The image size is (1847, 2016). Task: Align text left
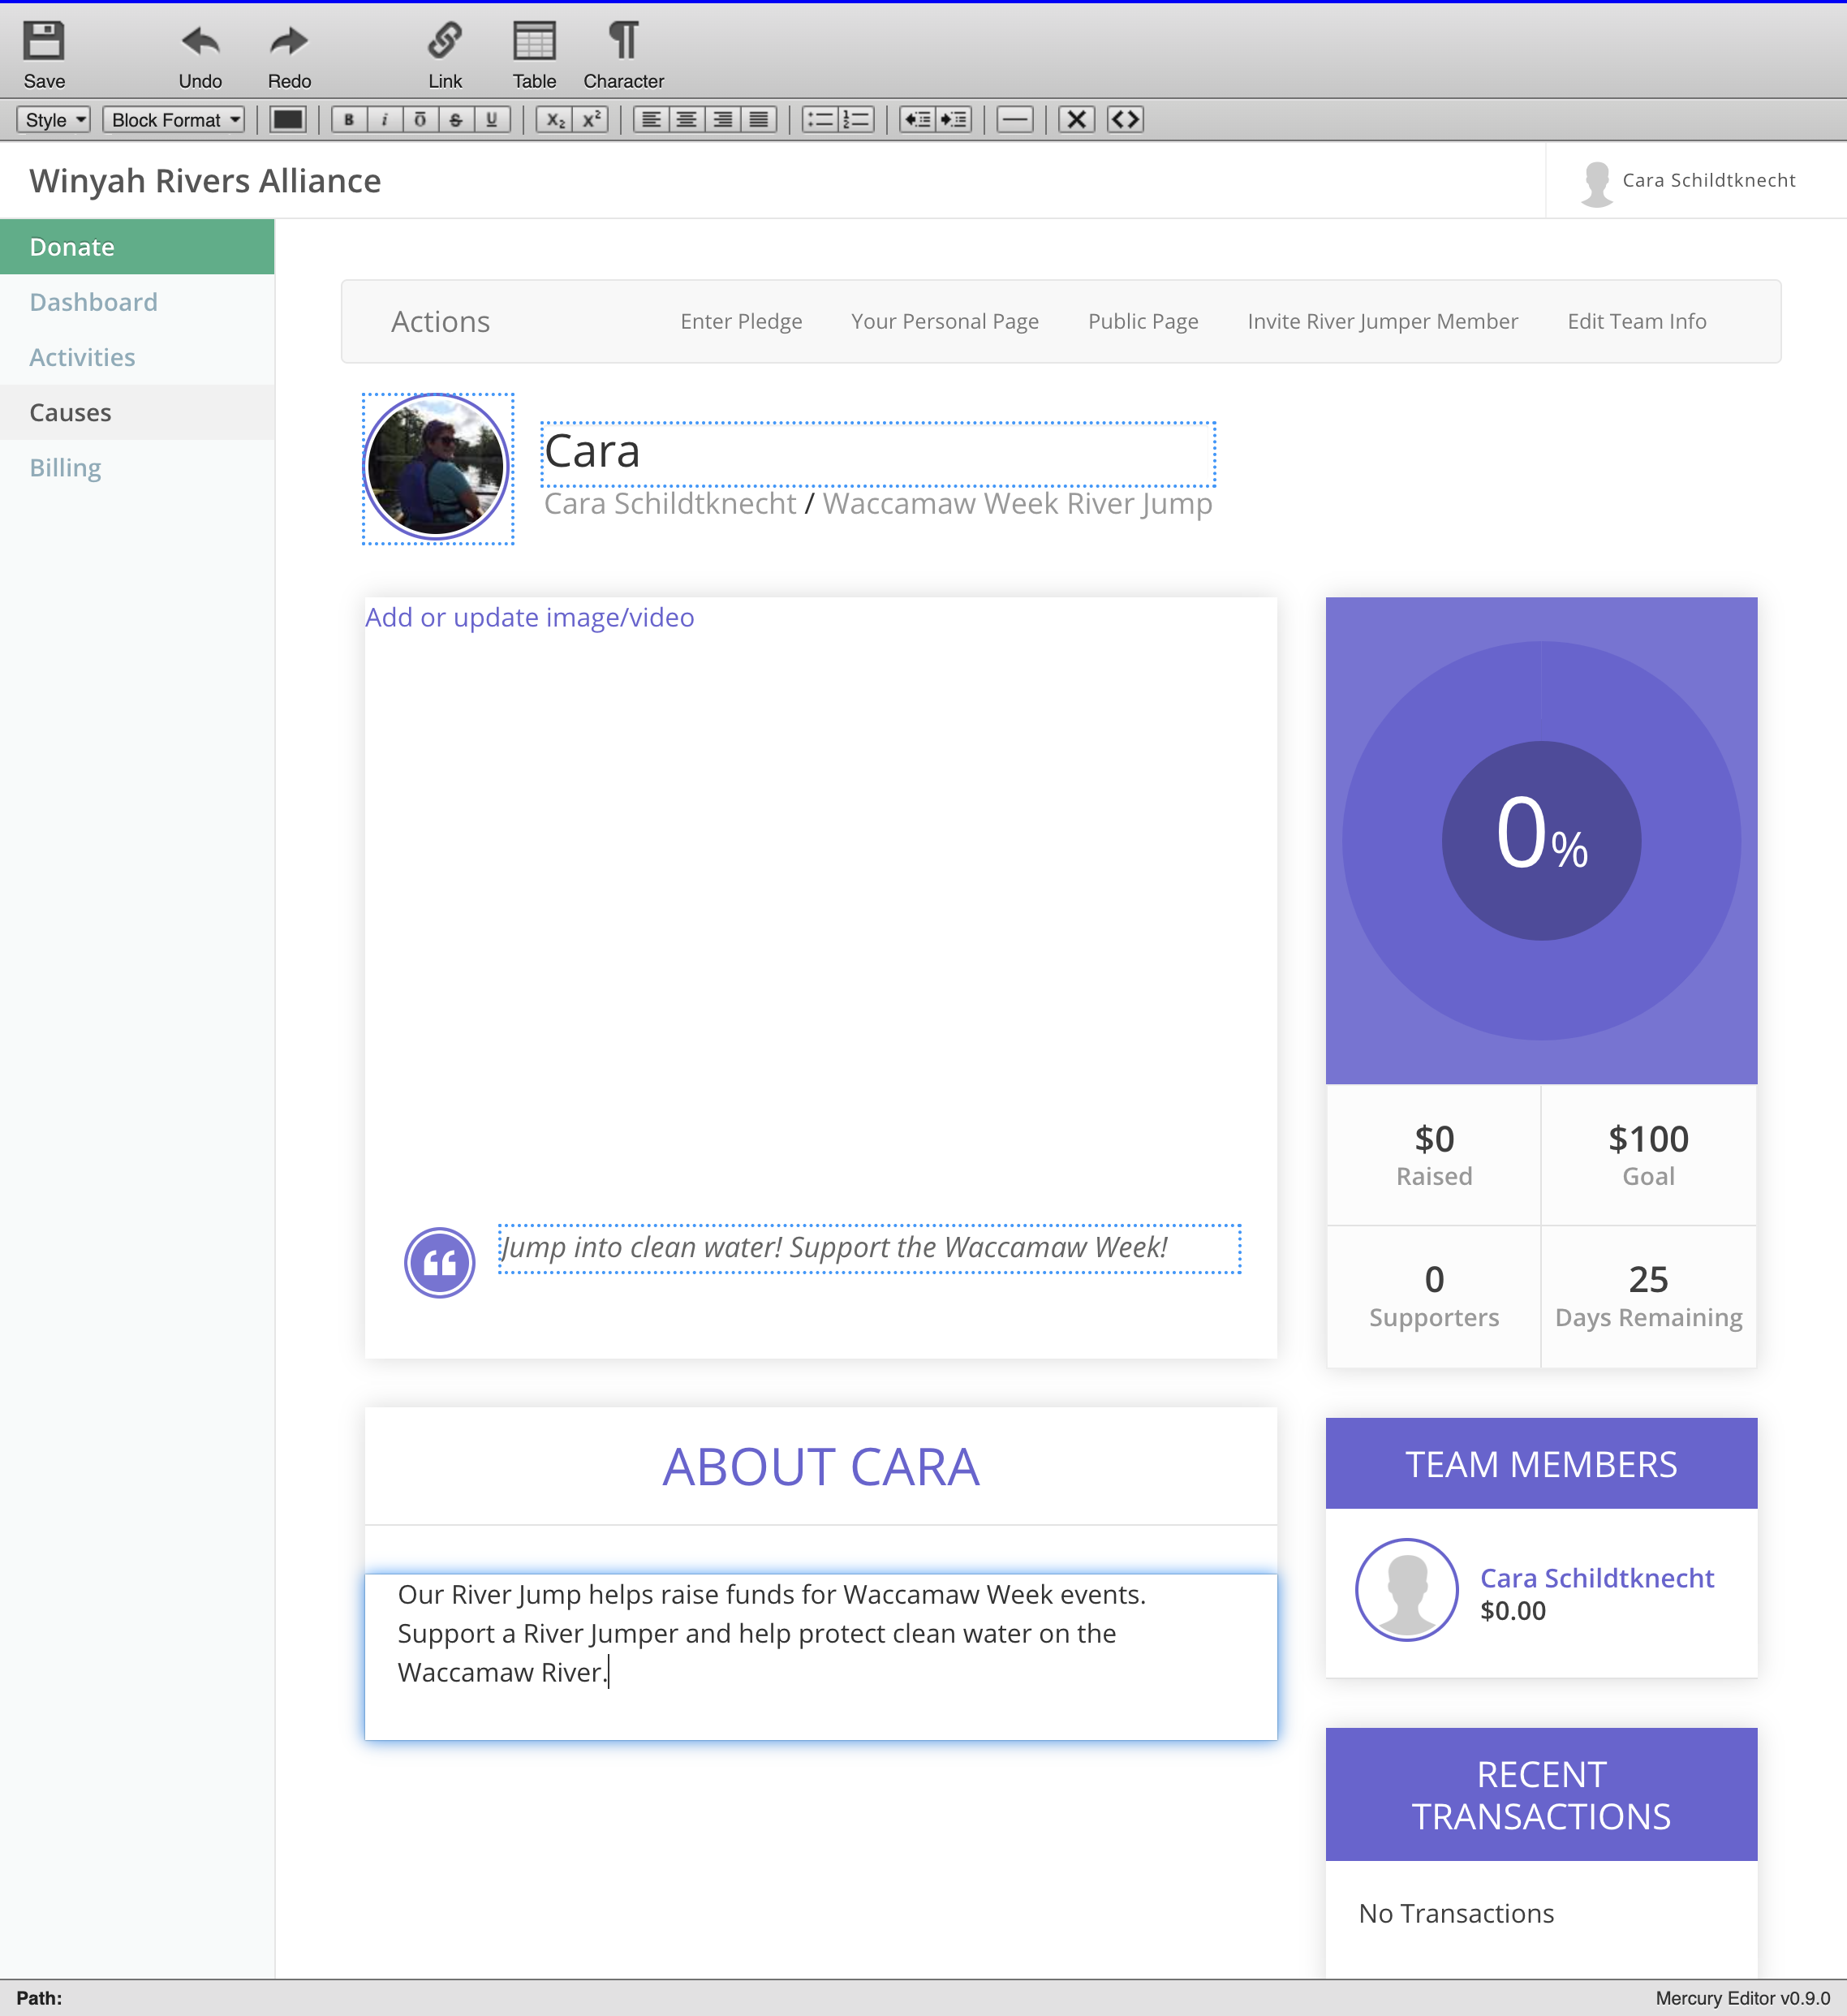click(651, 120)
